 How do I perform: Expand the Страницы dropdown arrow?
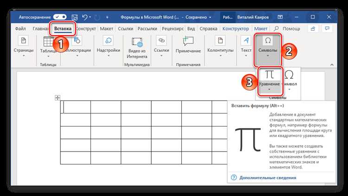(24, 56)
